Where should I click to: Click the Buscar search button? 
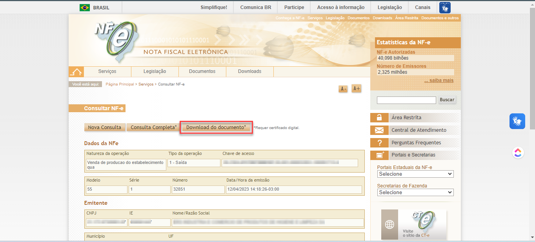tap(447, 100)
